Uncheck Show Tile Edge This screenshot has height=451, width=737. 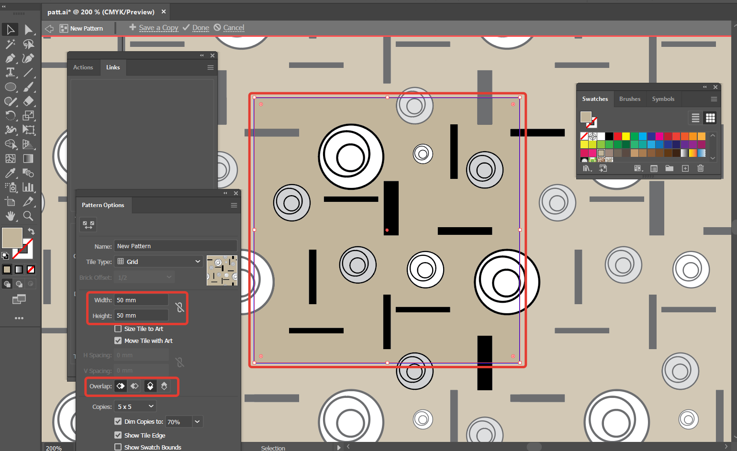118,435
